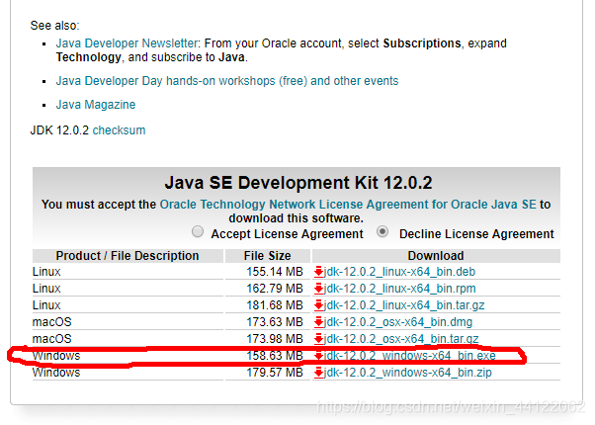The image size is (595, 425).
Task: Click the See also: text
Action: [x=54, y=26]
